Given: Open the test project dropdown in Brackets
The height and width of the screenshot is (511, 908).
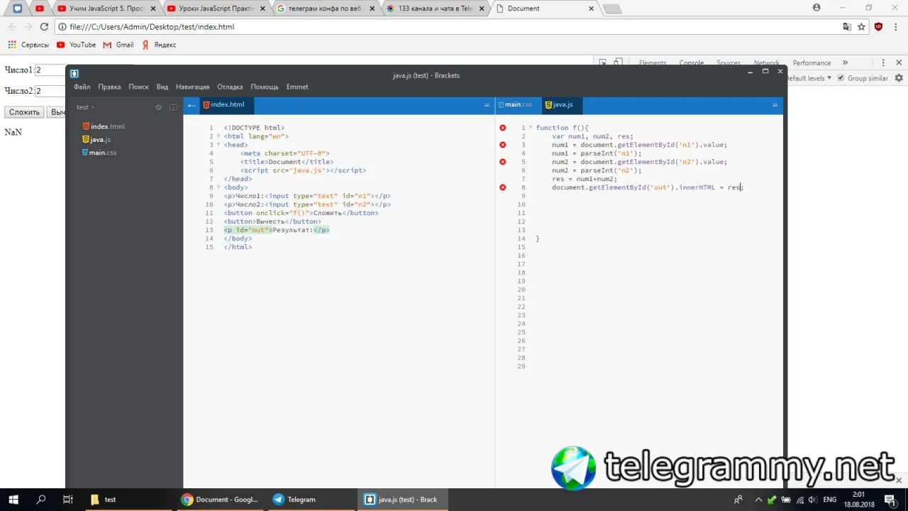Looking at the screenshot, I should tap(85, 107).
